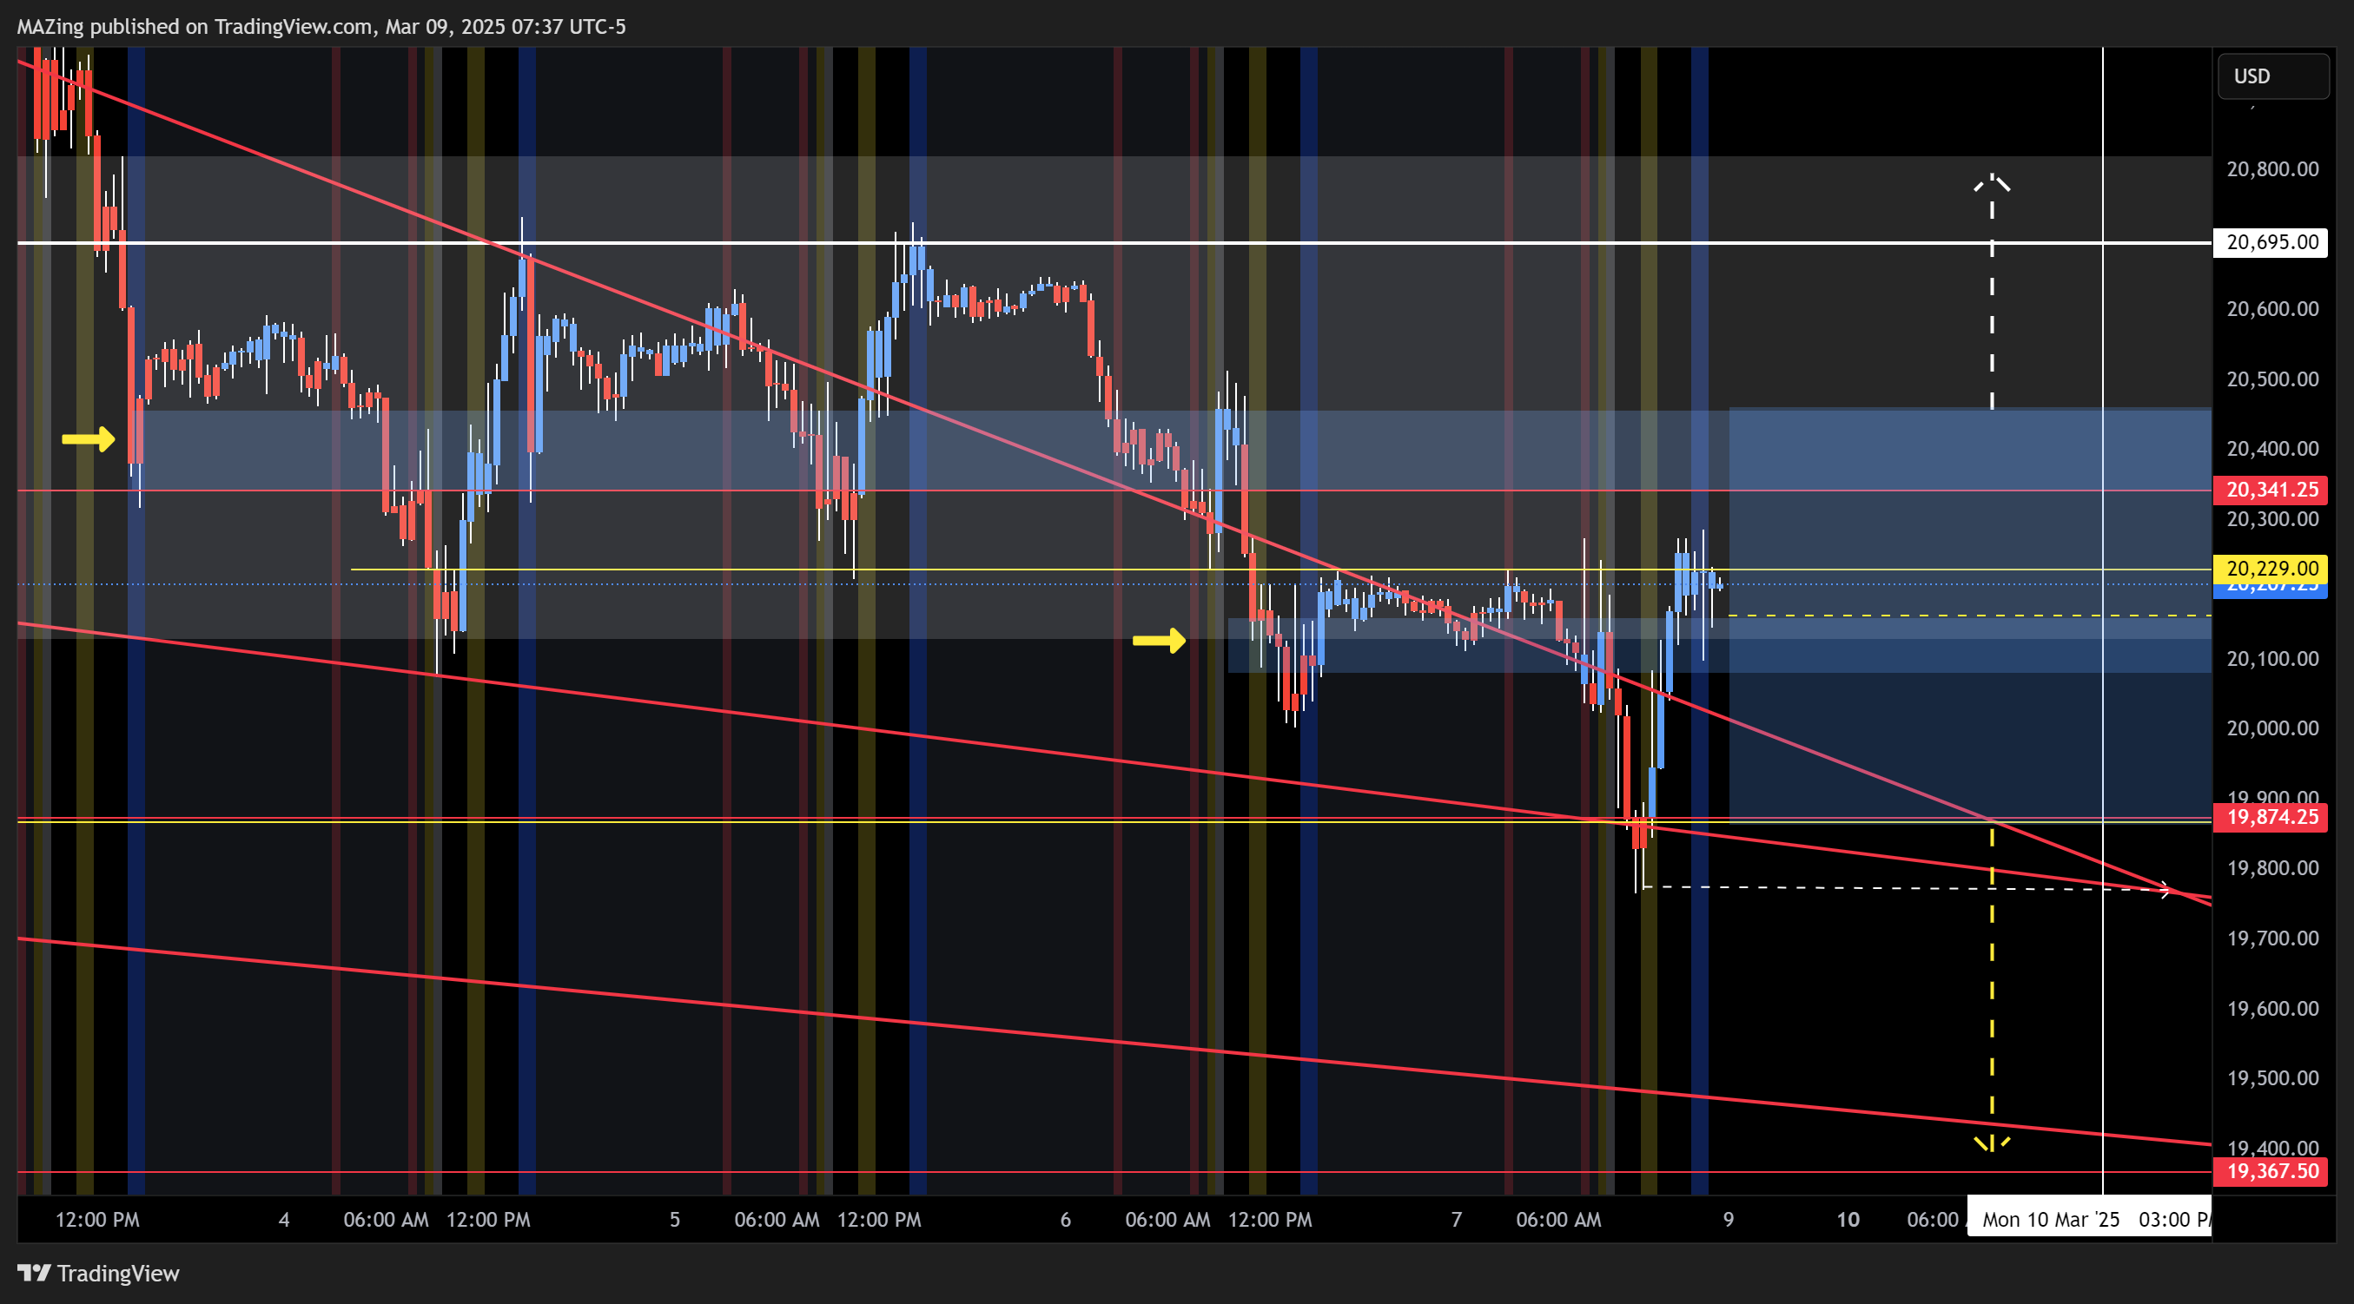Click the 20,000.00 price axis value
The image size is (2354, 1304).
point(2271,728)
